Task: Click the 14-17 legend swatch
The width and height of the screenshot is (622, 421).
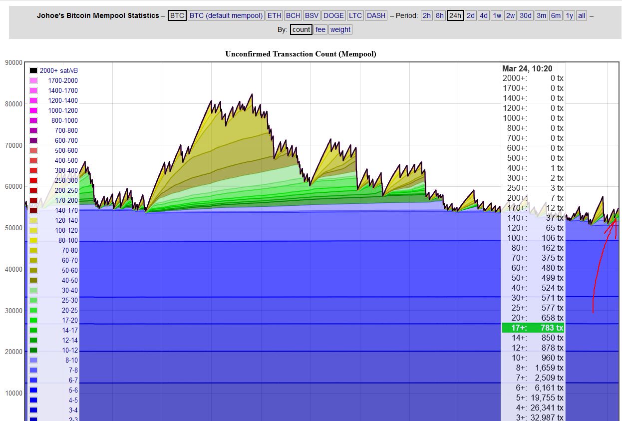Action: [x=33, y=330]
